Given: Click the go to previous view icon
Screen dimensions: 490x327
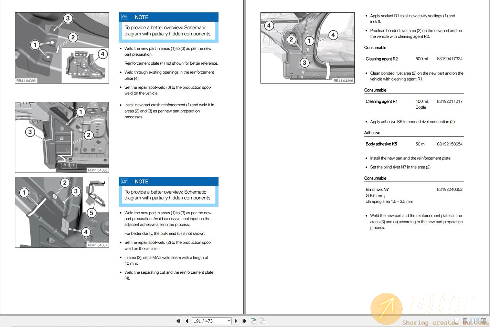Looking at the screenshot, I should point(254,321).
